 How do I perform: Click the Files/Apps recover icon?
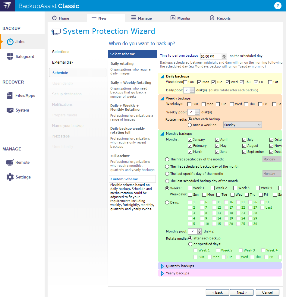[10, 95]
